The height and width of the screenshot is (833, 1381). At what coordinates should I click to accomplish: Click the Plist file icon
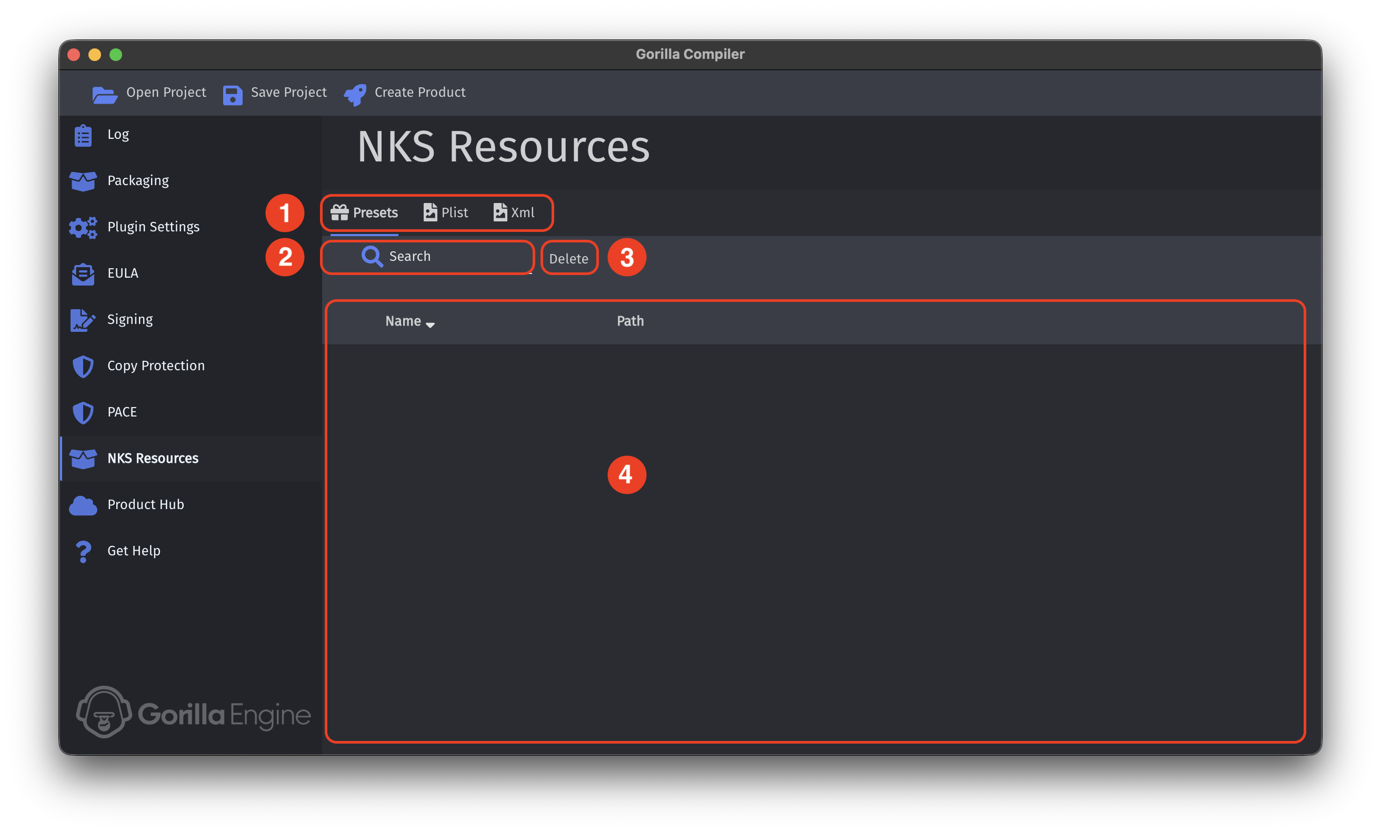point(430,212)
